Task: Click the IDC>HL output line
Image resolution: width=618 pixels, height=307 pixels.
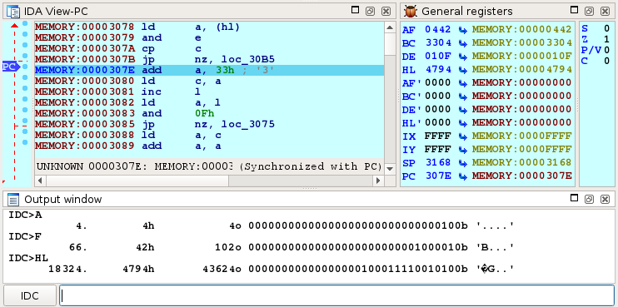Action: 28,259
